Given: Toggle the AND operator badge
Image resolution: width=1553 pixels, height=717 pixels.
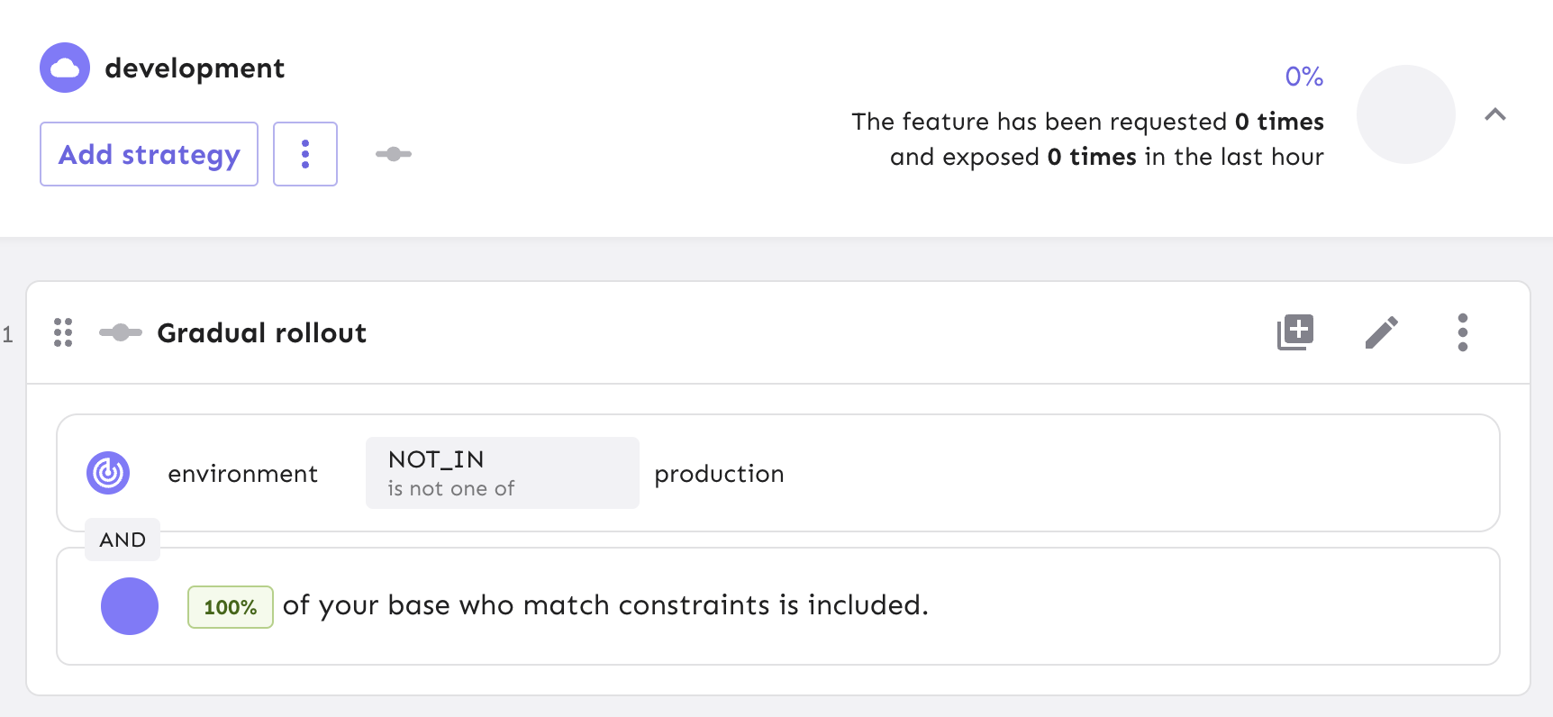Looking at the screenshot, I should [x=123, y=540].
